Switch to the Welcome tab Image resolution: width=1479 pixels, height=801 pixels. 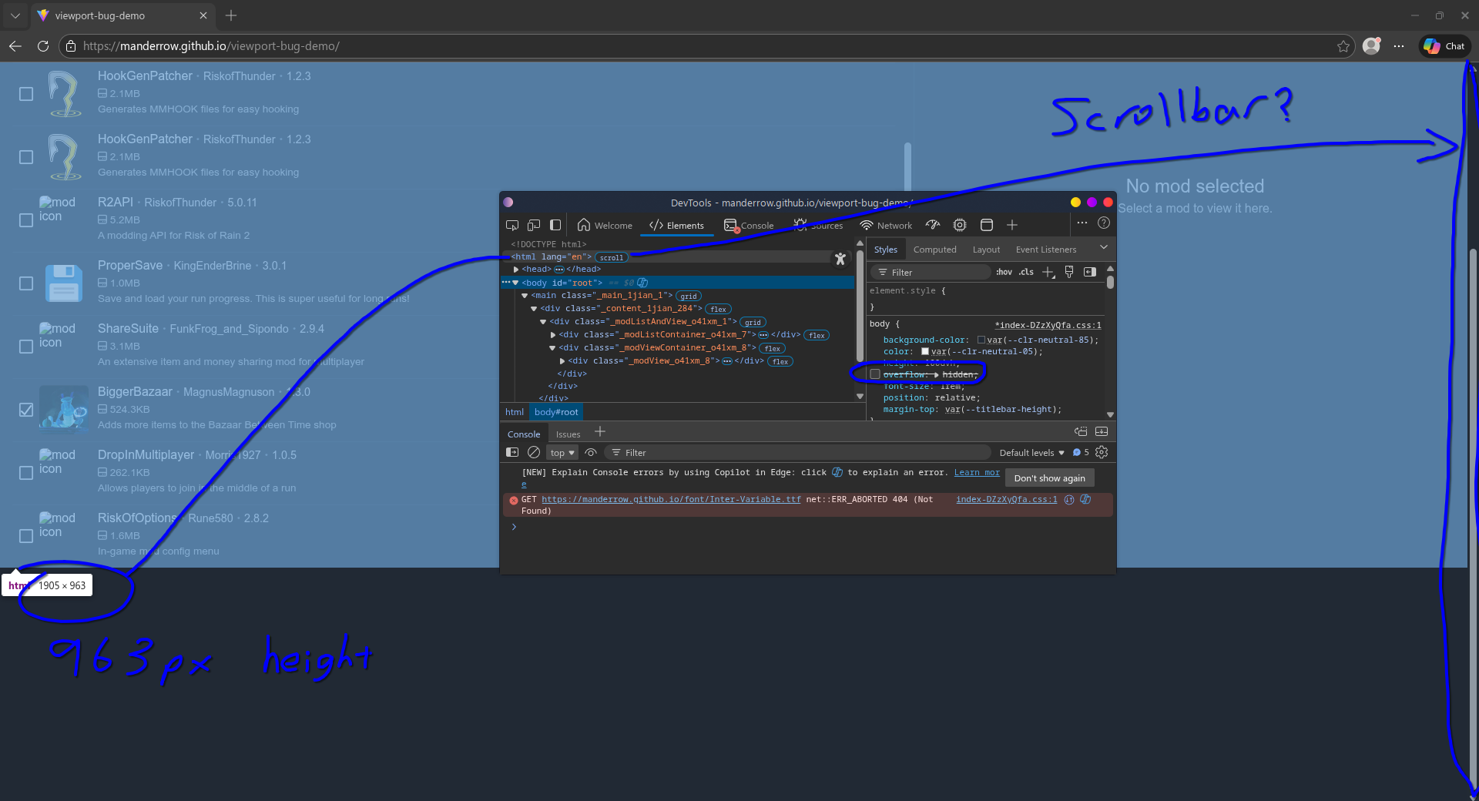pyautogui.click(x=605, y=225)
